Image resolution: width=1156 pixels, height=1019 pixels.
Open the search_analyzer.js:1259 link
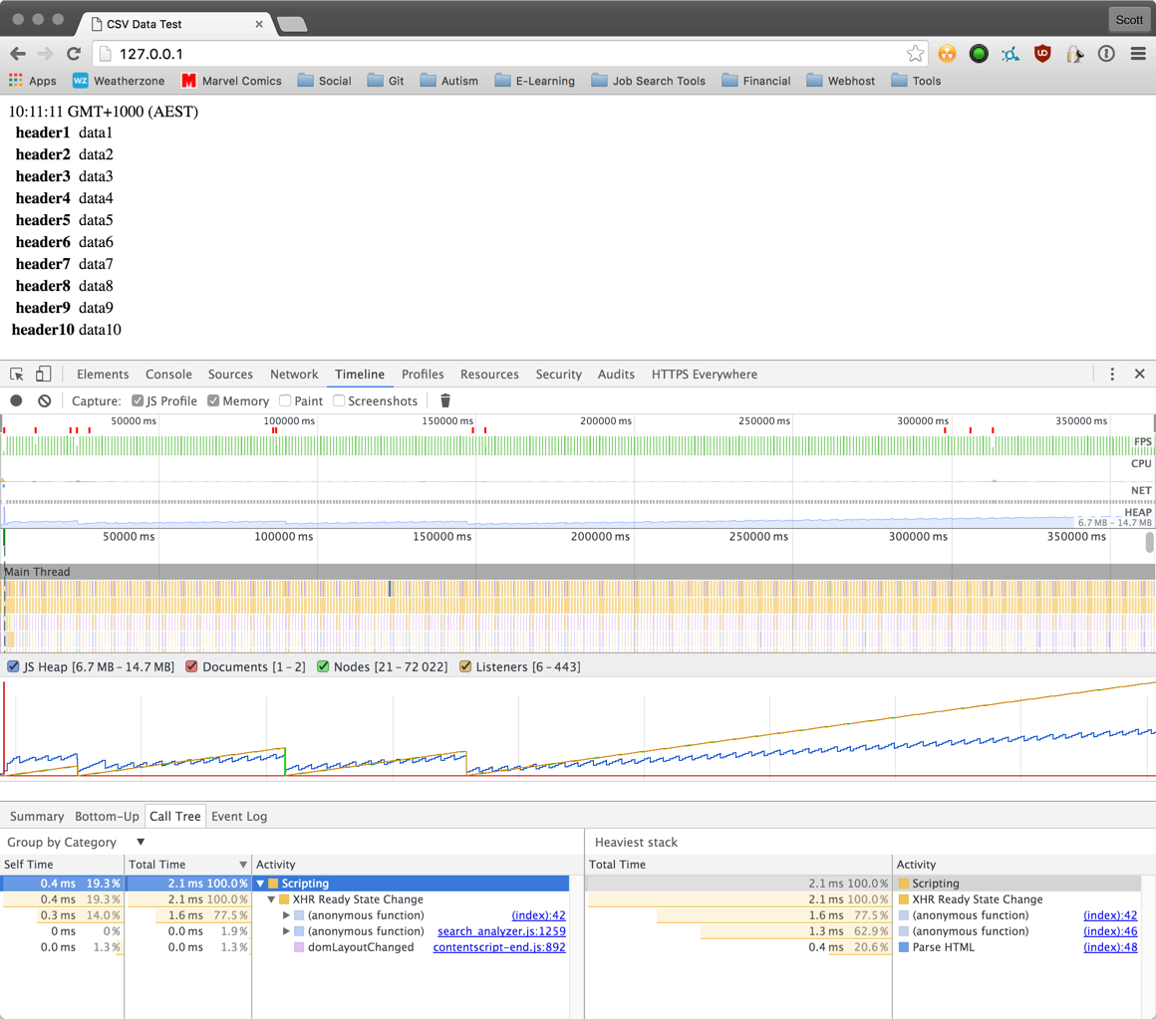[501, 931]
